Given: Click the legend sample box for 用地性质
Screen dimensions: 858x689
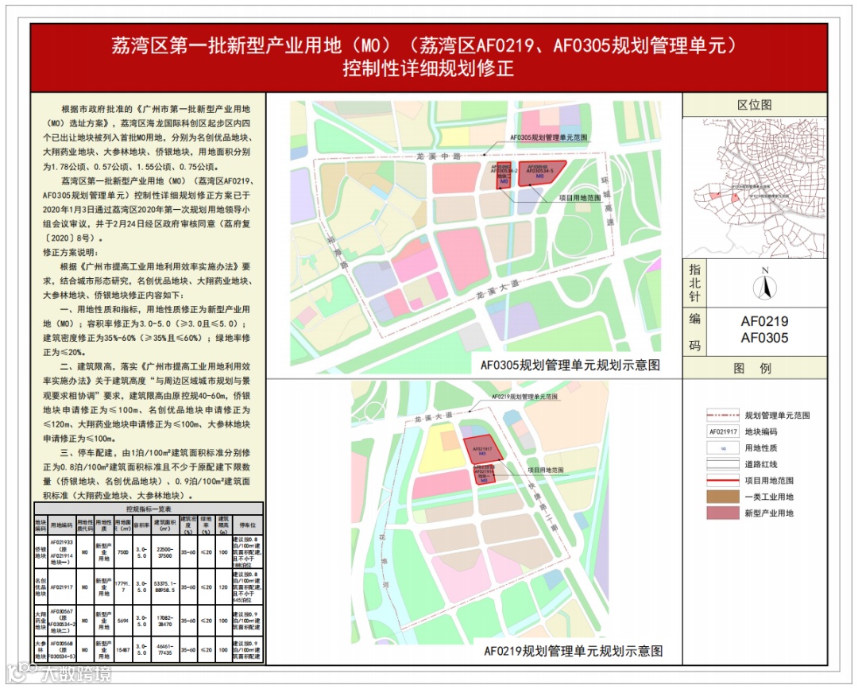Looking at the screenshot, I should [723, 447].
